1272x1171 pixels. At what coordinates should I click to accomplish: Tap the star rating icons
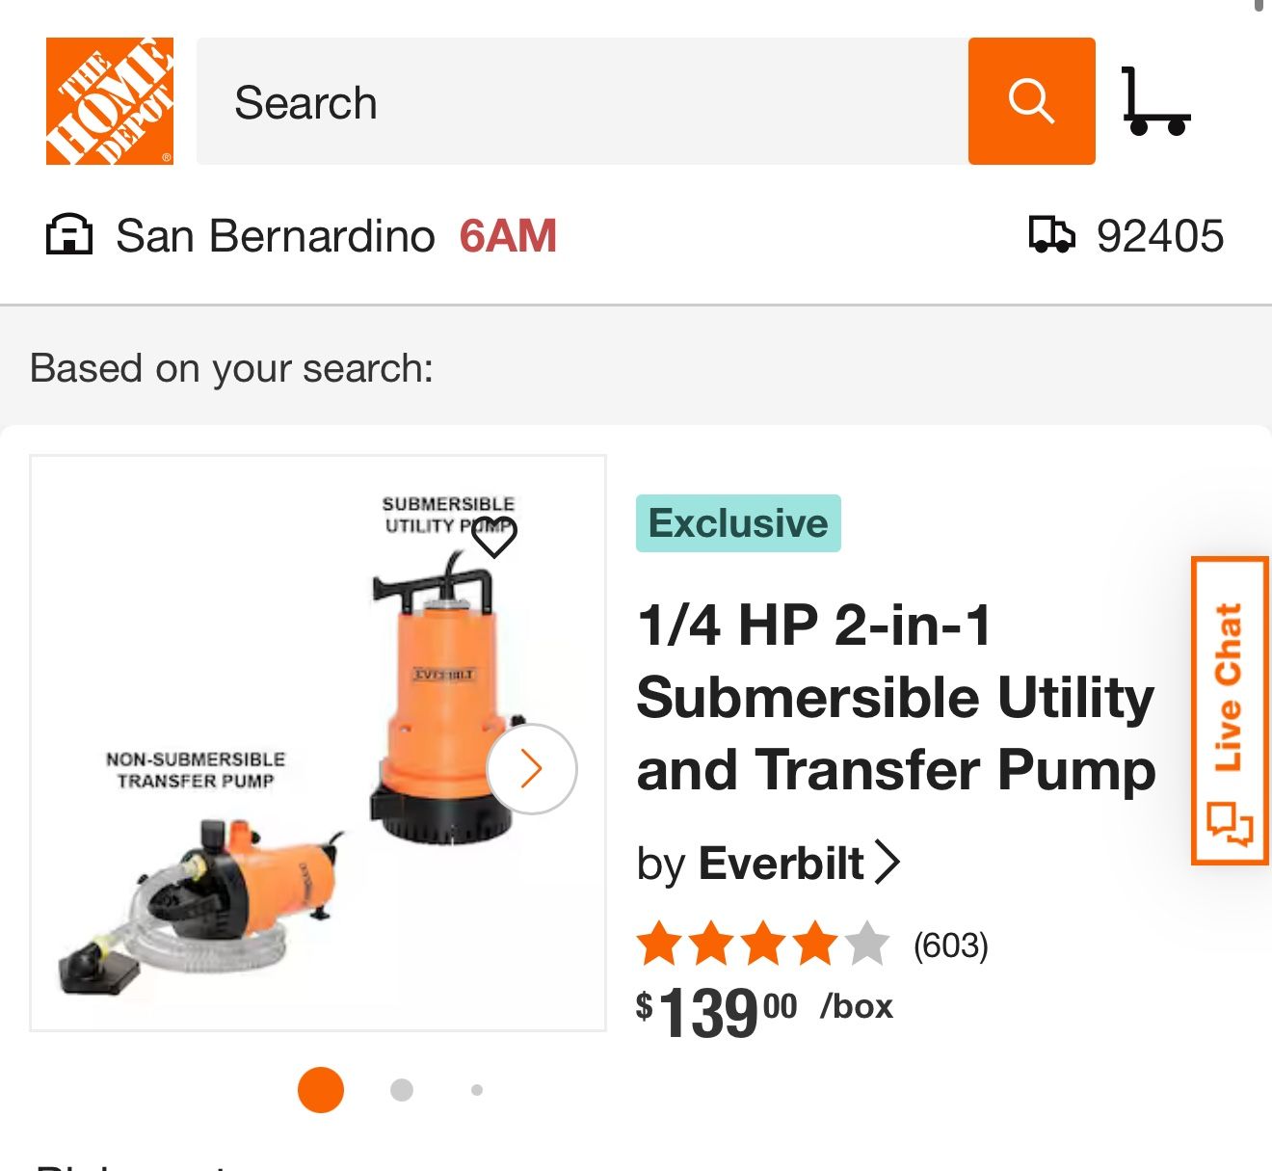[x=761, y=944]
